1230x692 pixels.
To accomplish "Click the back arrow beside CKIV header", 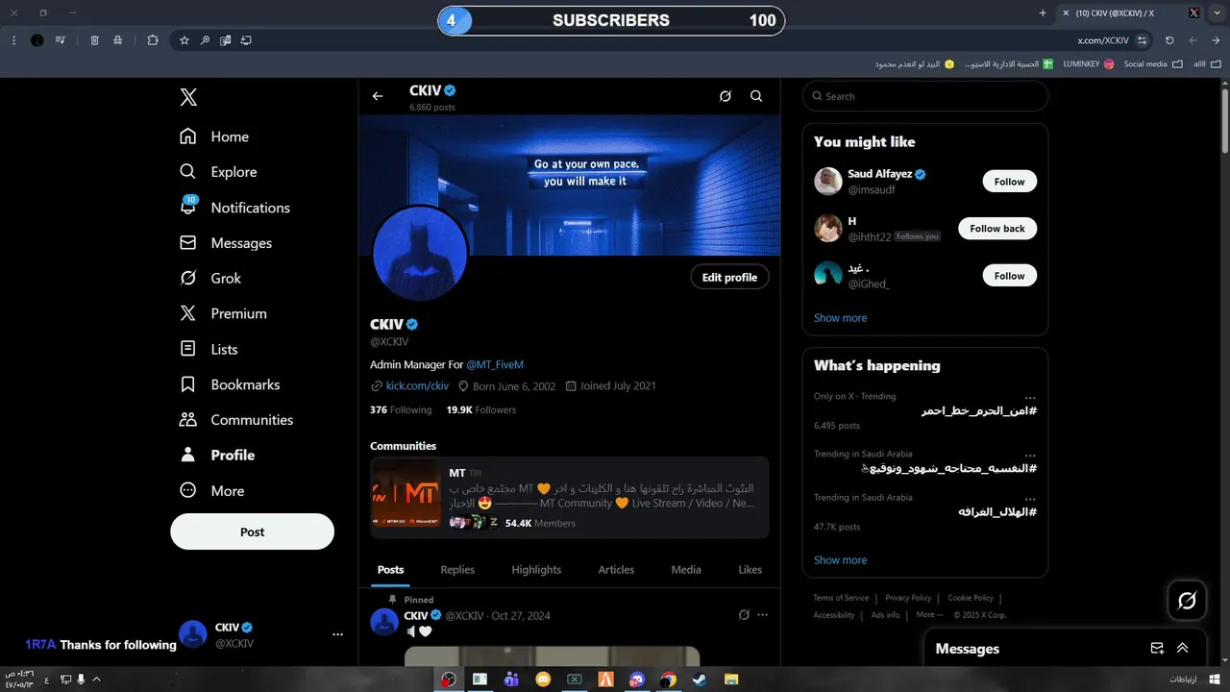I will pos(378,96).
